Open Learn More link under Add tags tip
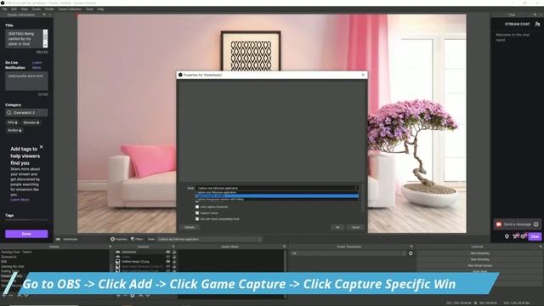 click(x=20, y=200)
